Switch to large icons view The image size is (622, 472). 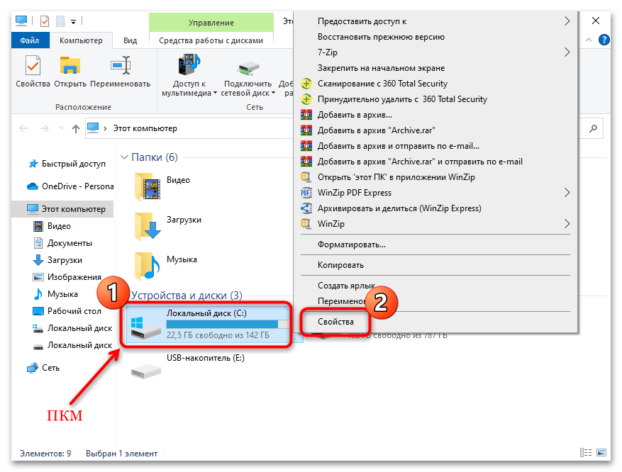point(601,452)
